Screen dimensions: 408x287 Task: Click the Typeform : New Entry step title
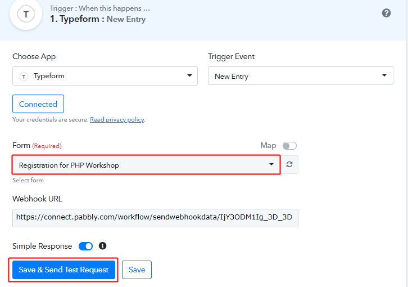(x=98, y=19)
